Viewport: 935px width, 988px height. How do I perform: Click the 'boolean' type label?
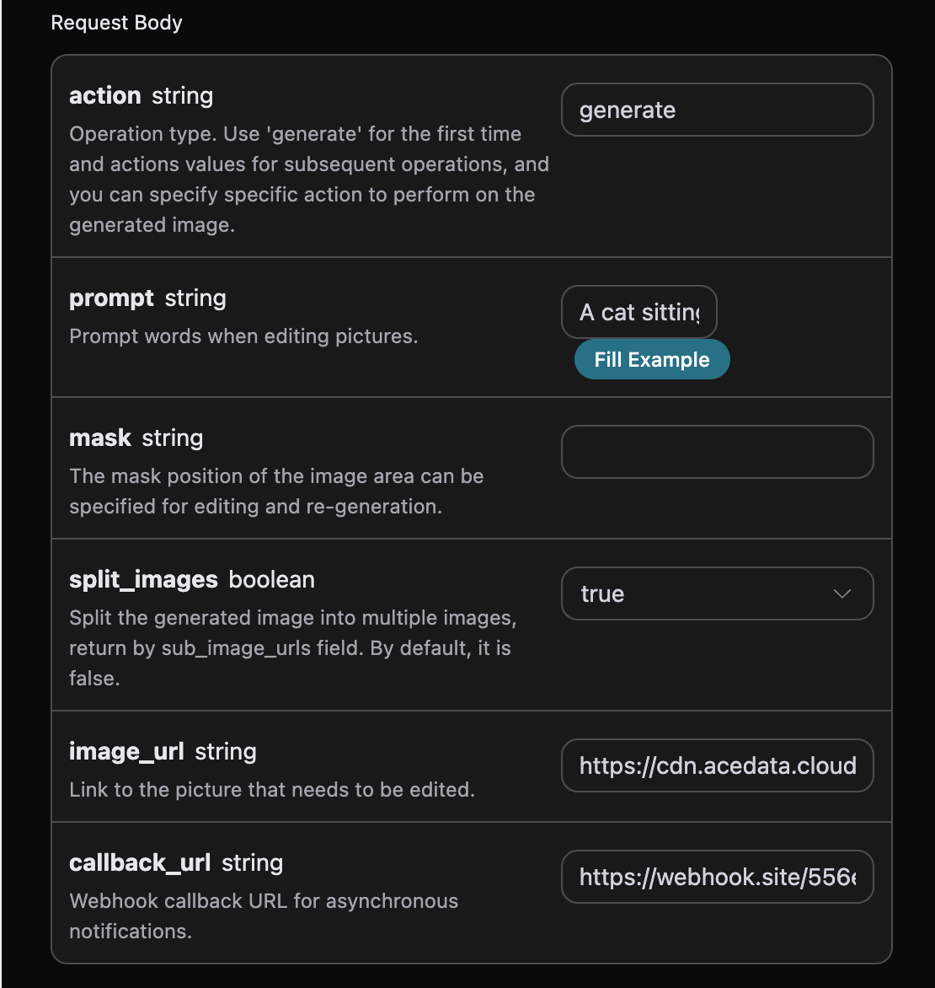click(271, 579)
